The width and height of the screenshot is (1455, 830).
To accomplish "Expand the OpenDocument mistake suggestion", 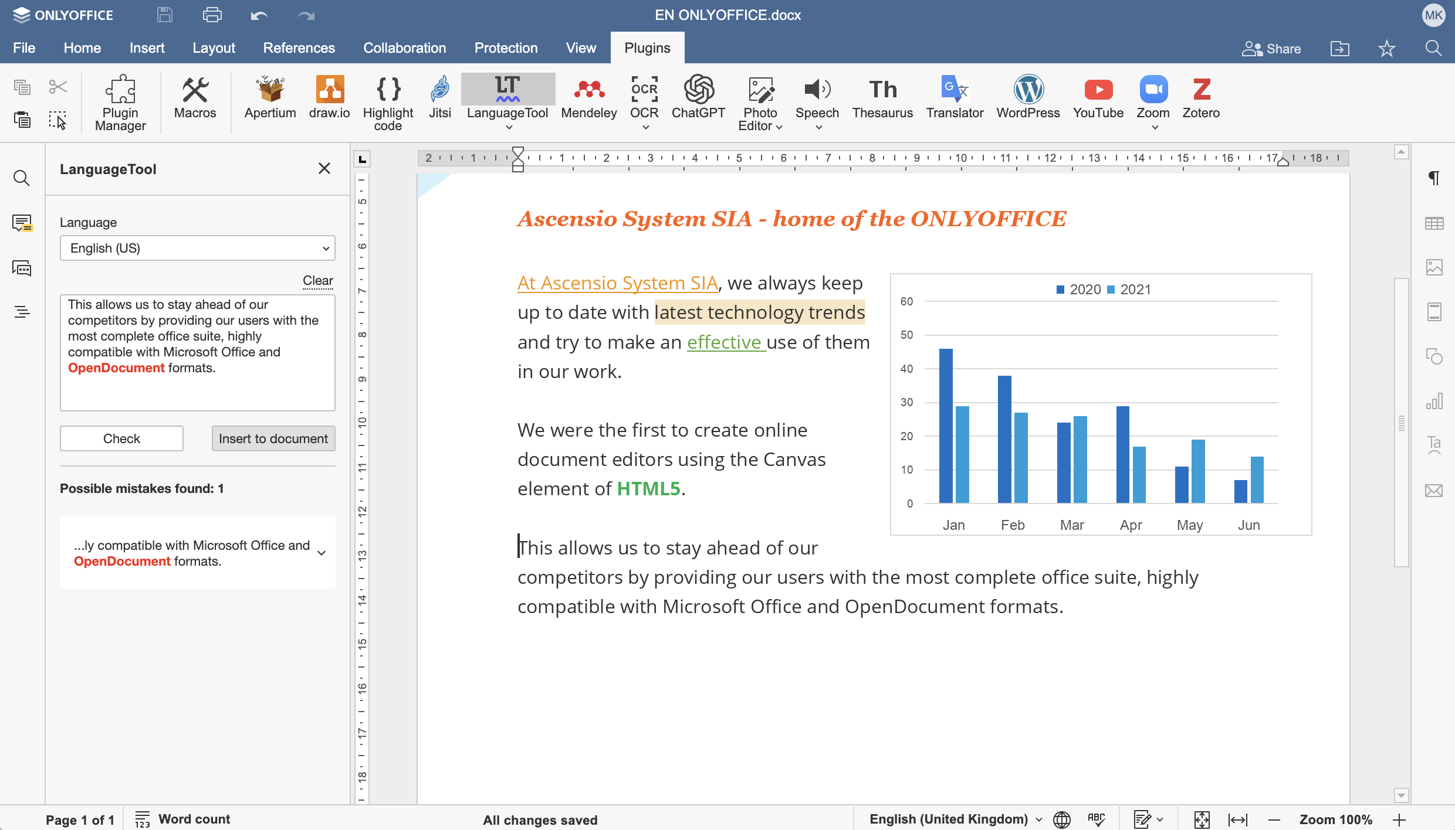I will [322, 553].
